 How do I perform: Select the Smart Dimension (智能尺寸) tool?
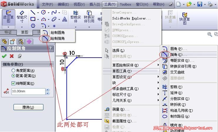pos(22,17)
